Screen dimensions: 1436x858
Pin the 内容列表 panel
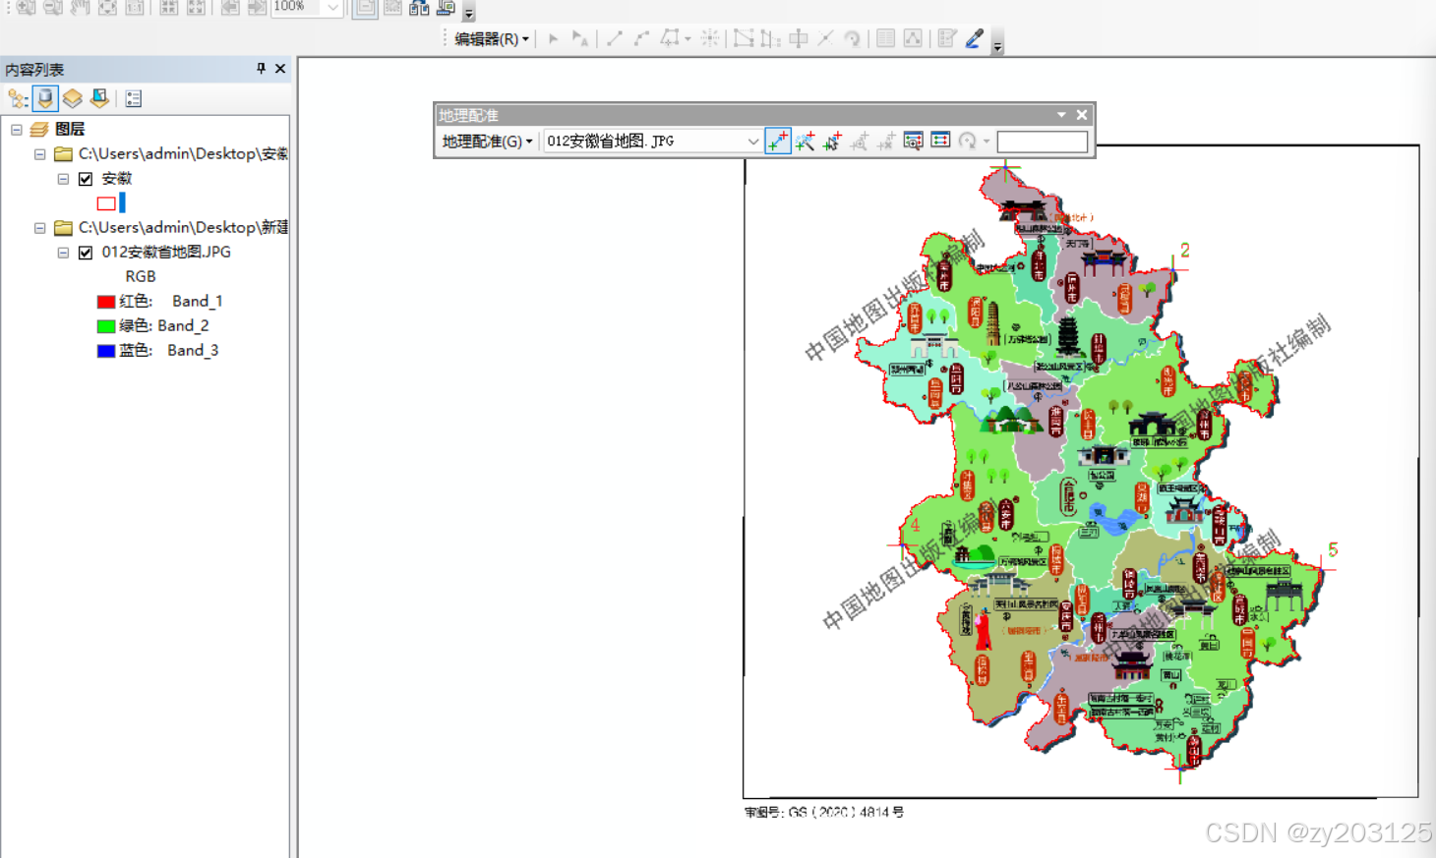[261, 69]
